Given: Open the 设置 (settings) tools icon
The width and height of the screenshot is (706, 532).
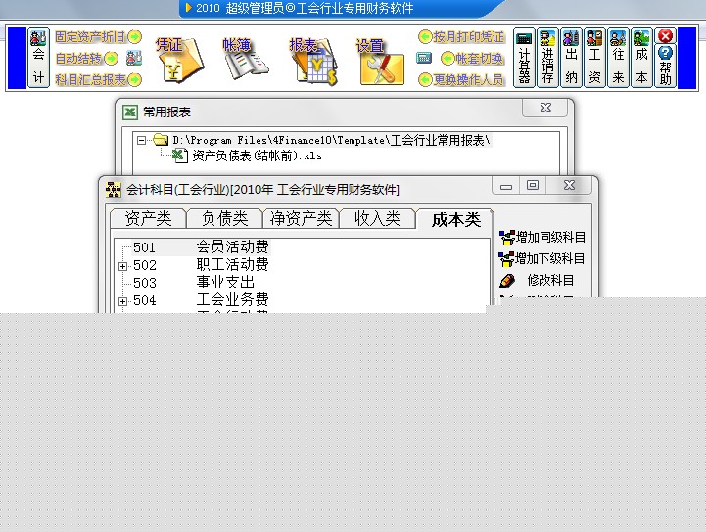Looking at the screenshot, I should (379, 61).
